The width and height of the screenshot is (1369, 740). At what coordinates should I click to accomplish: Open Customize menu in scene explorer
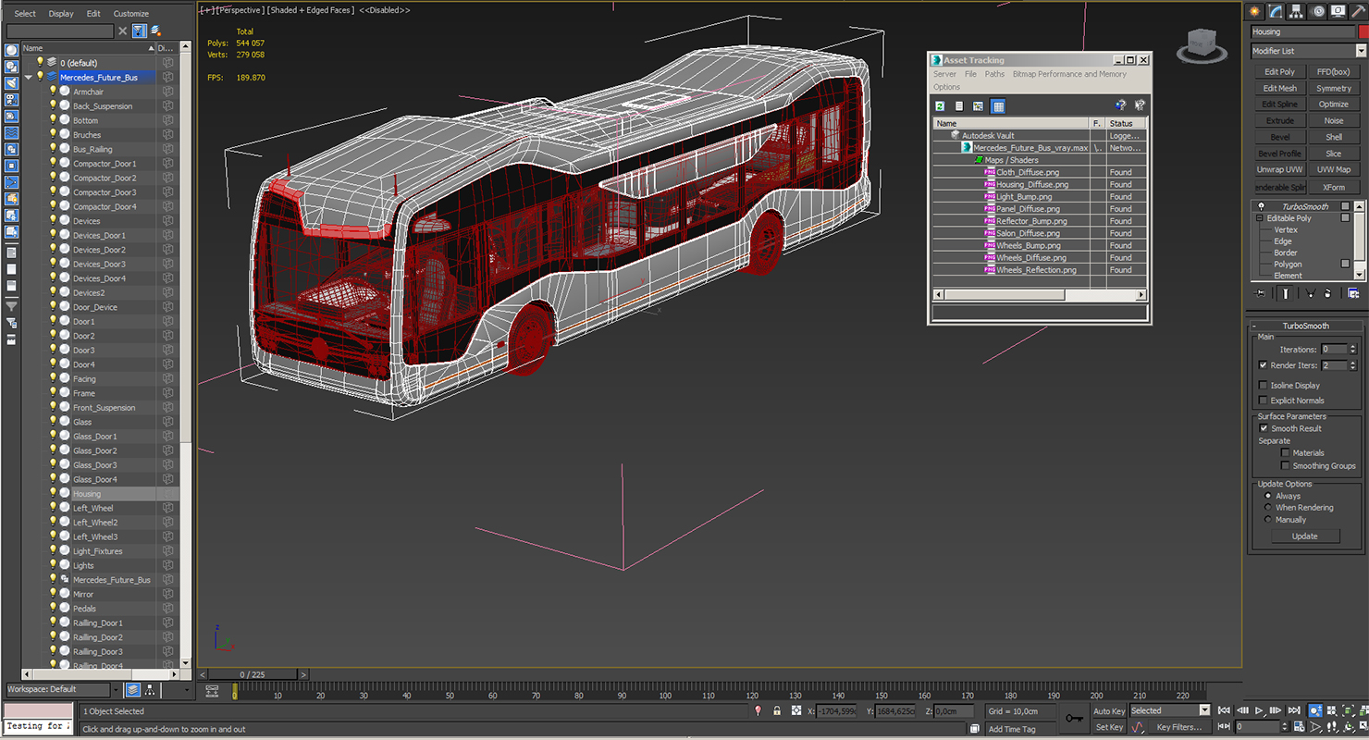pos(130,14)
